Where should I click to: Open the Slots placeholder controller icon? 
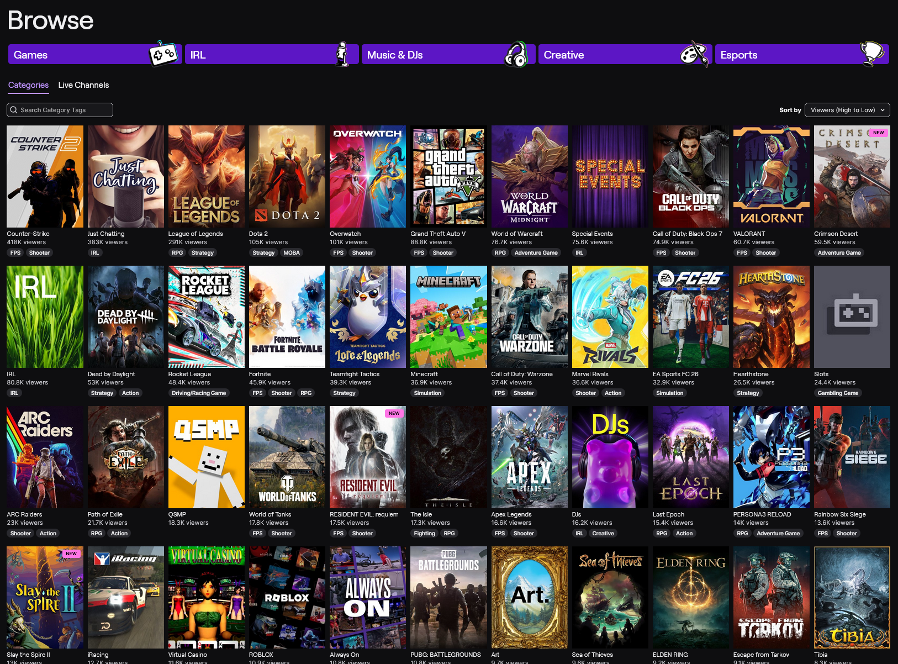(x=852, y=314)
